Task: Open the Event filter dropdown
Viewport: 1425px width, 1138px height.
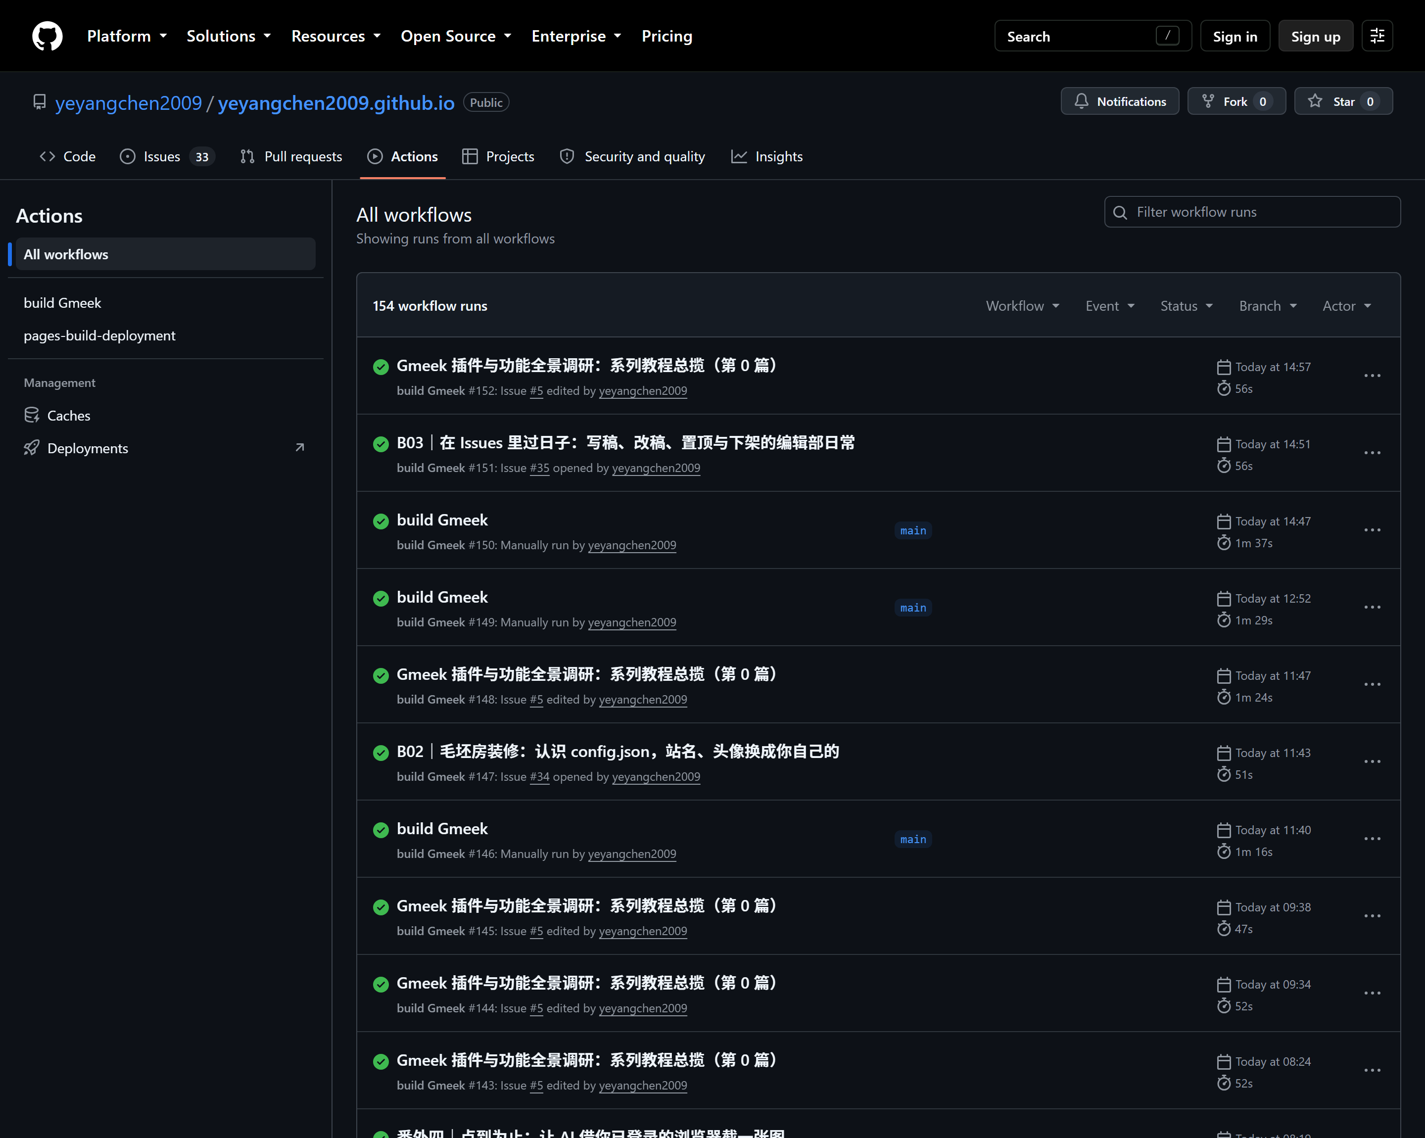Action: point(1110,306)
